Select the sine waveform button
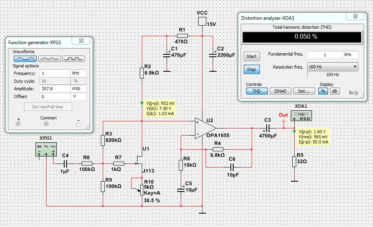 (x=25, y=59)
